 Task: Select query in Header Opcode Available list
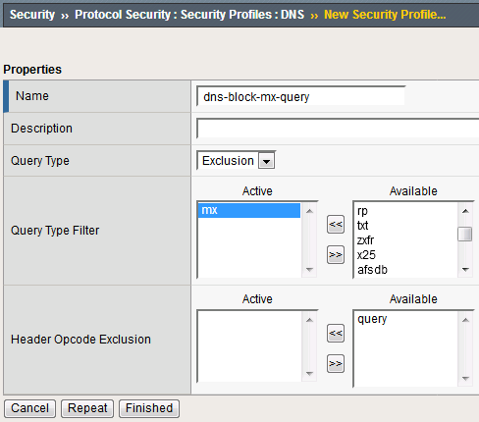tap(372, 319)
